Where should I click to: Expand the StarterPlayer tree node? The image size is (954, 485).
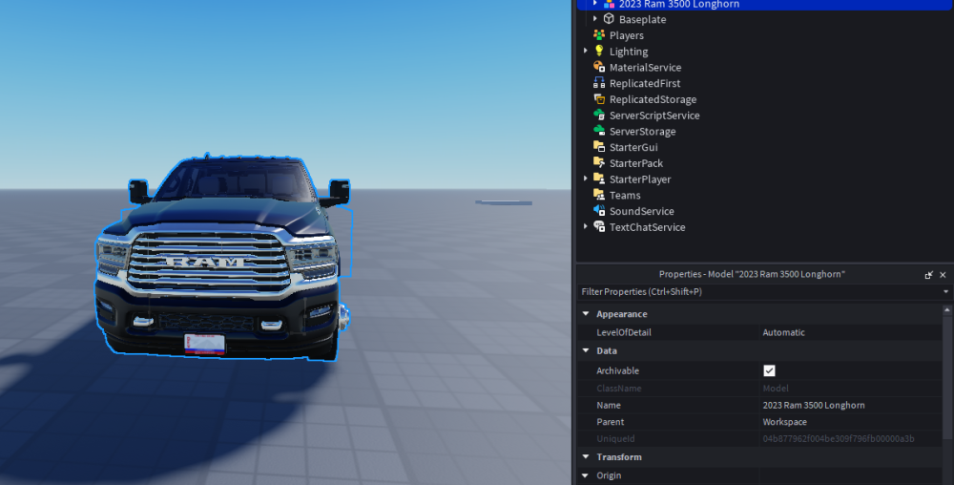click(x=586, y=179)
